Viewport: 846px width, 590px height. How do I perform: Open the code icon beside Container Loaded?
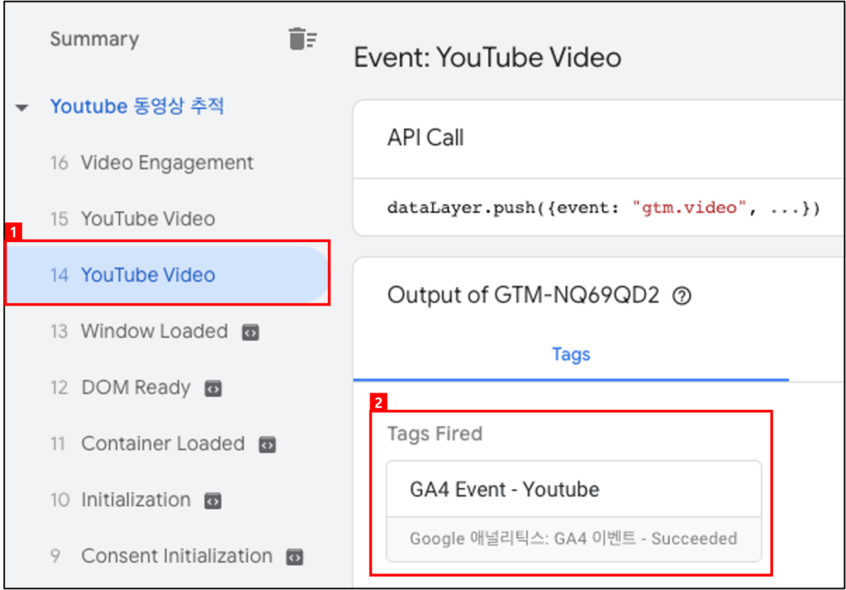(x=268, y=445)
